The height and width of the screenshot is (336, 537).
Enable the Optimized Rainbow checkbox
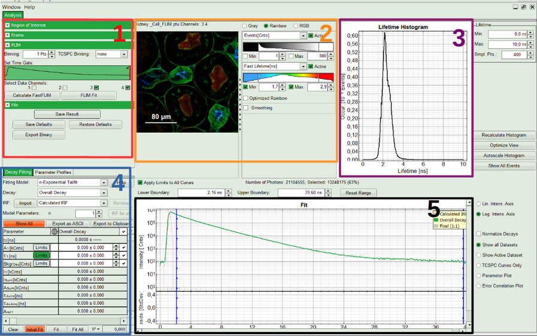click(246, 98)
